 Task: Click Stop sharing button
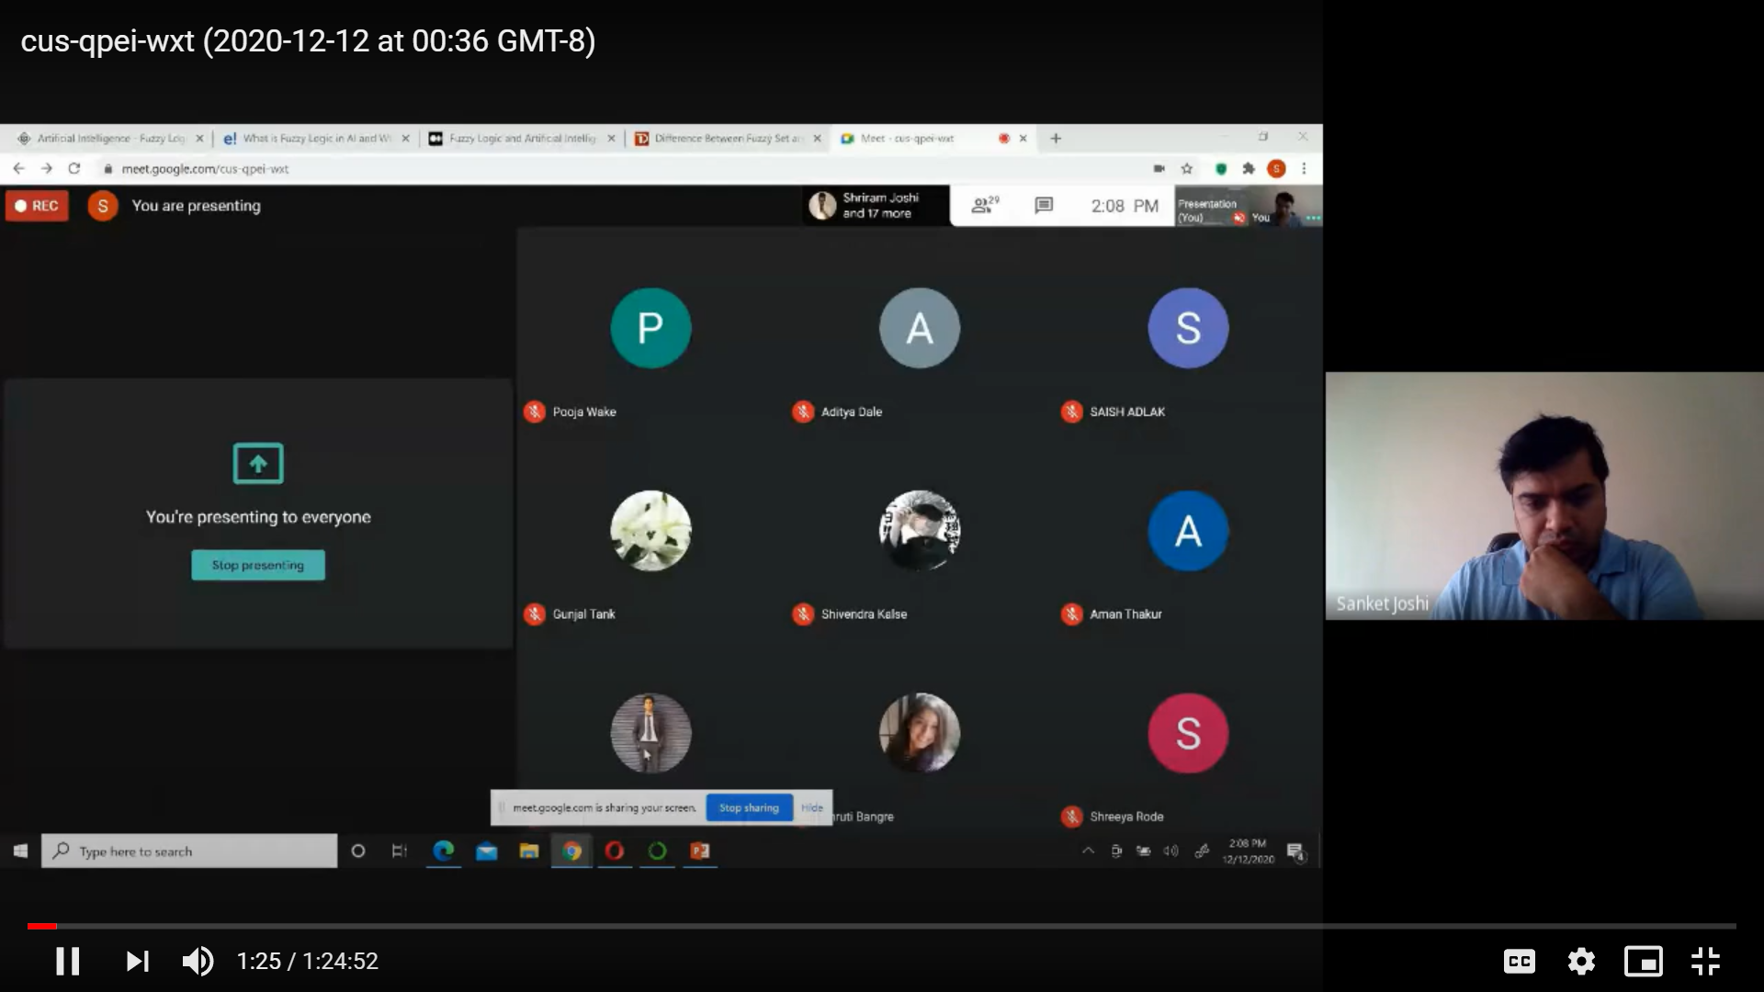[x=749, y=807]
